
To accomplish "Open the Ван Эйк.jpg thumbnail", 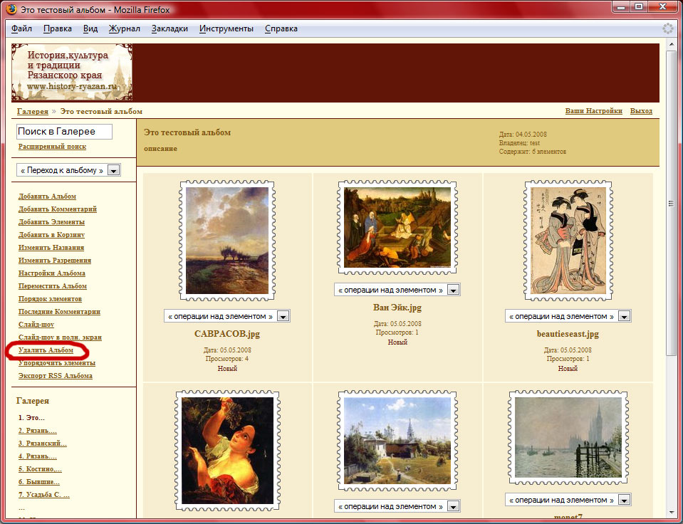I will [x=397, y=227].
